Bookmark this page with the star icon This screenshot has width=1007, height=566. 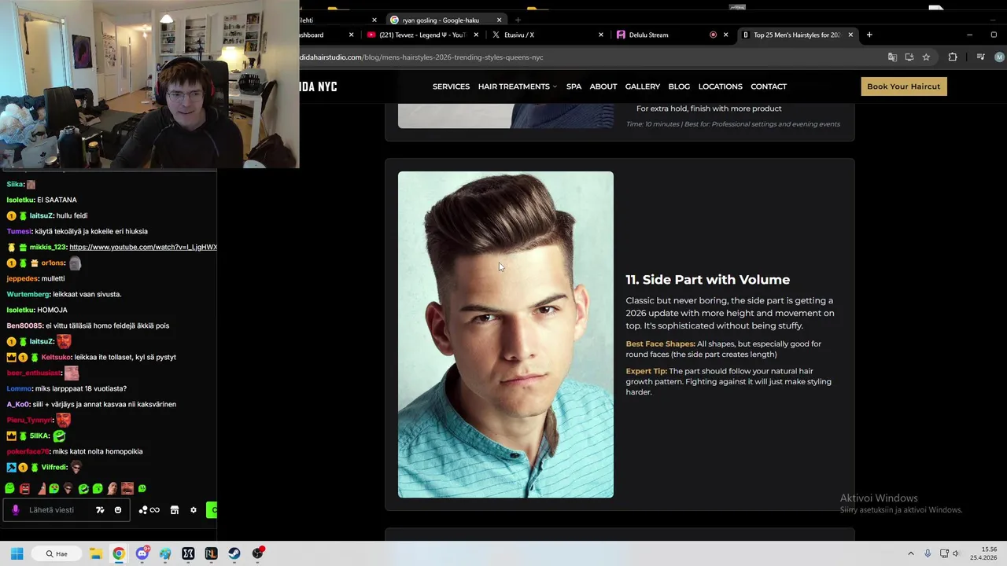(x=926, y=57)
